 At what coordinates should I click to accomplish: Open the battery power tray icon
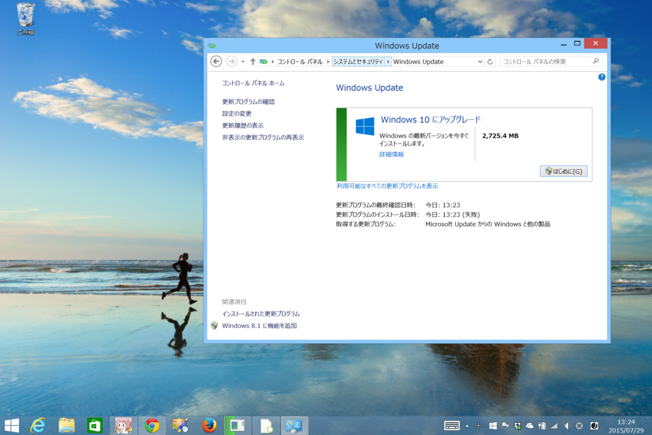tap(542, 425)
